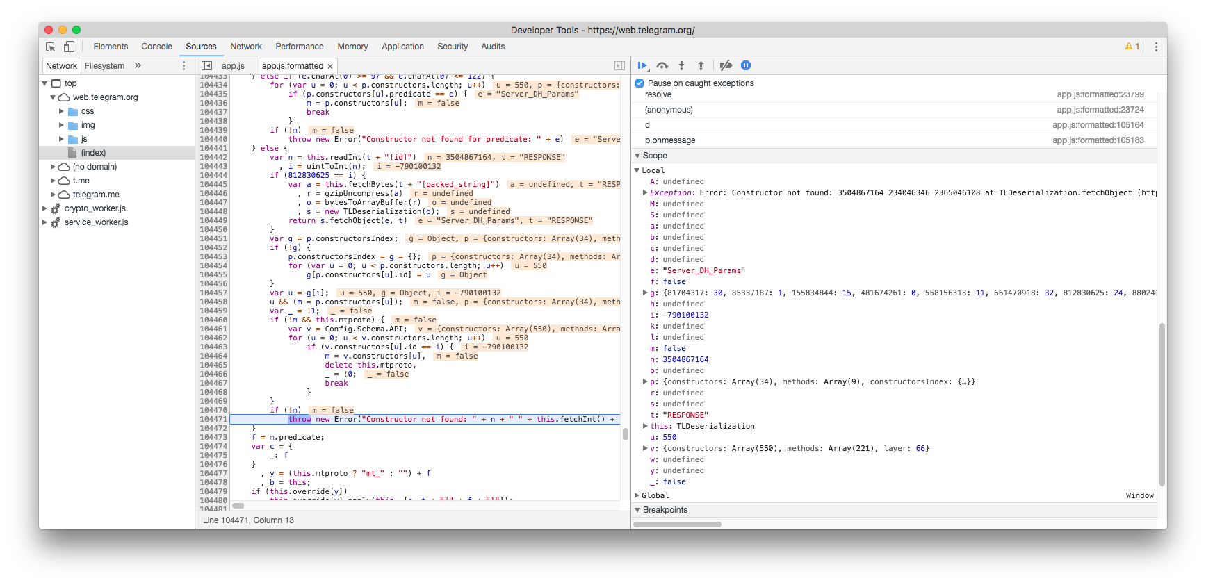Expand the v: {constructors: Array(550)} entry

tap(645, 448)
